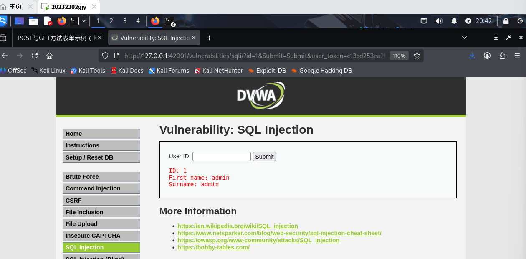This screenshot has width=526, height=259.
Task: Open the File Upload page
Action: [x=101, y=224]
